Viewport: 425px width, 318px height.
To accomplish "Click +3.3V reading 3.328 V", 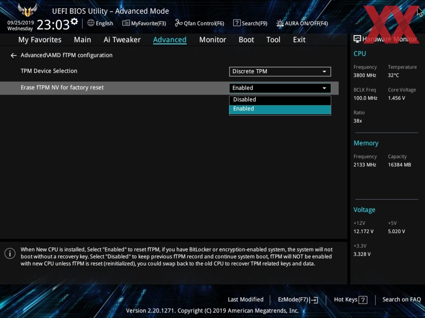I will tap(362, 254).
